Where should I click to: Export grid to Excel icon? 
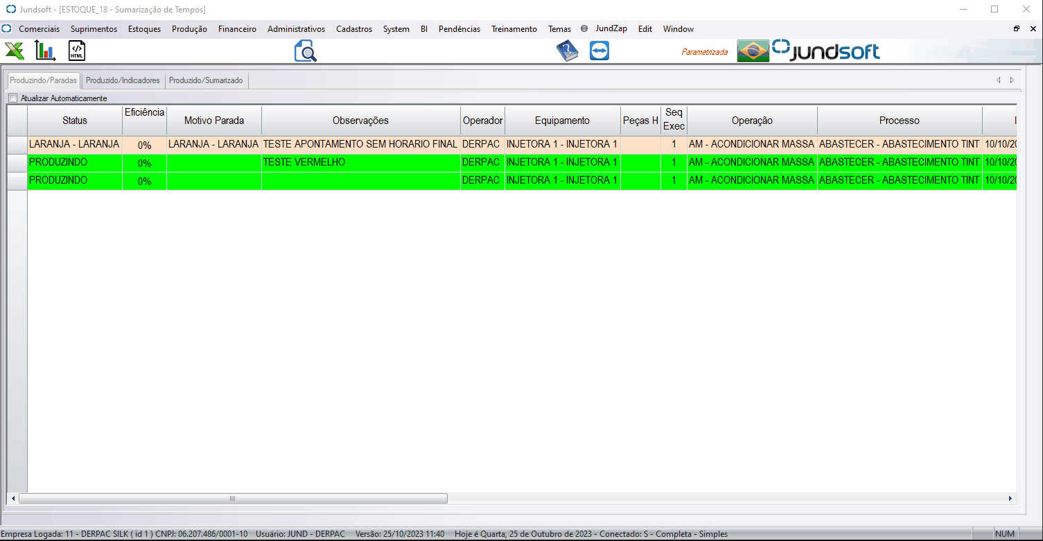15,51
